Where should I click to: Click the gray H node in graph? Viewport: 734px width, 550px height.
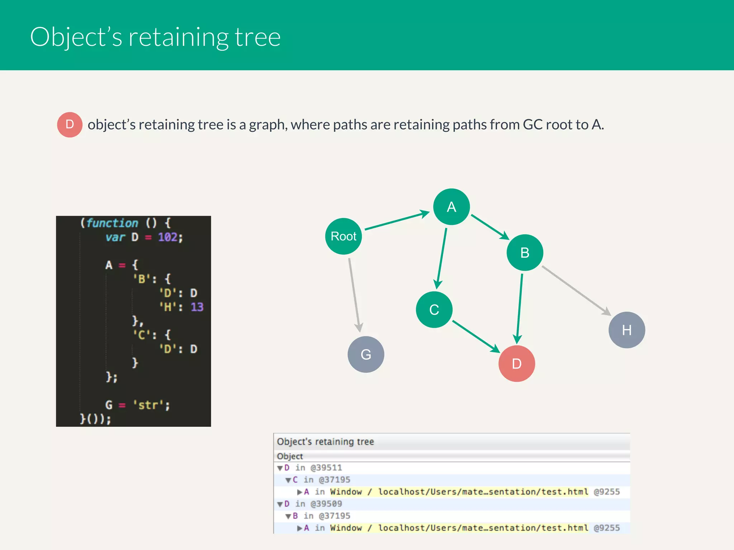[627, 330]
